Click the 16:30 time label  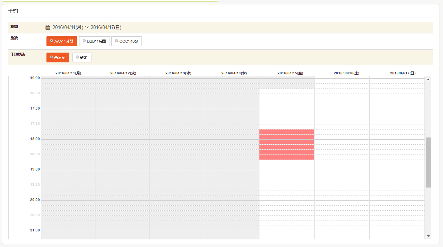35,93
